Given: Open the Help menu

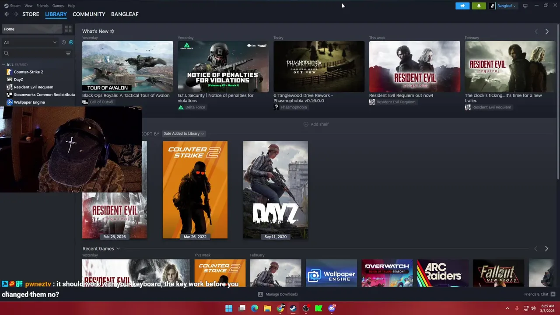Looking at the screenshot, I should [71, 6].
